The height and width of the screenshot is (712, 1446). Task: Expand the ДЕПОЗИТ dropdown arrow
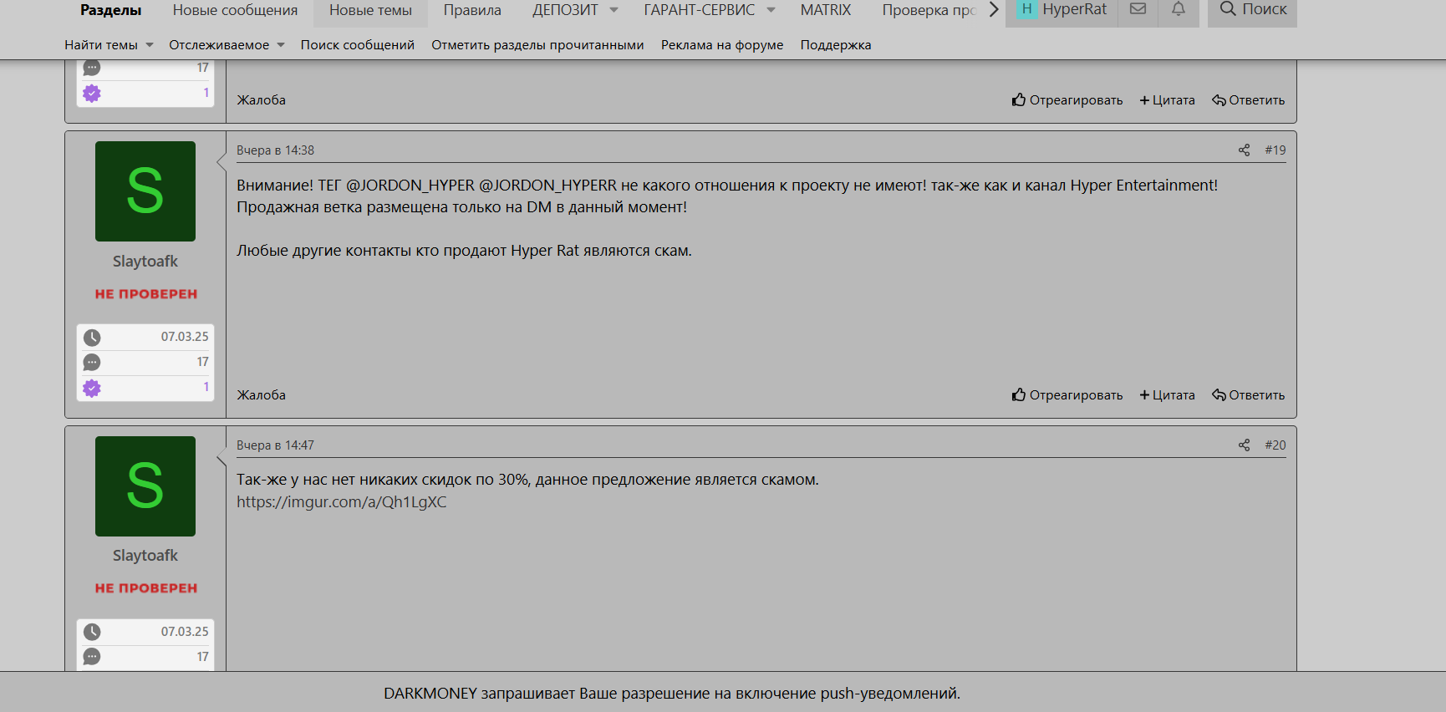click(x=614, y=10)
